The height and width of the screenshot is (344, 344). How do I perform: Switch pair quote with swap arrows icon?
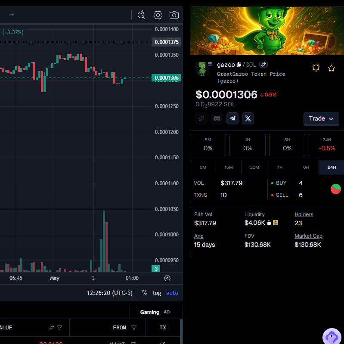pos(263,65)
